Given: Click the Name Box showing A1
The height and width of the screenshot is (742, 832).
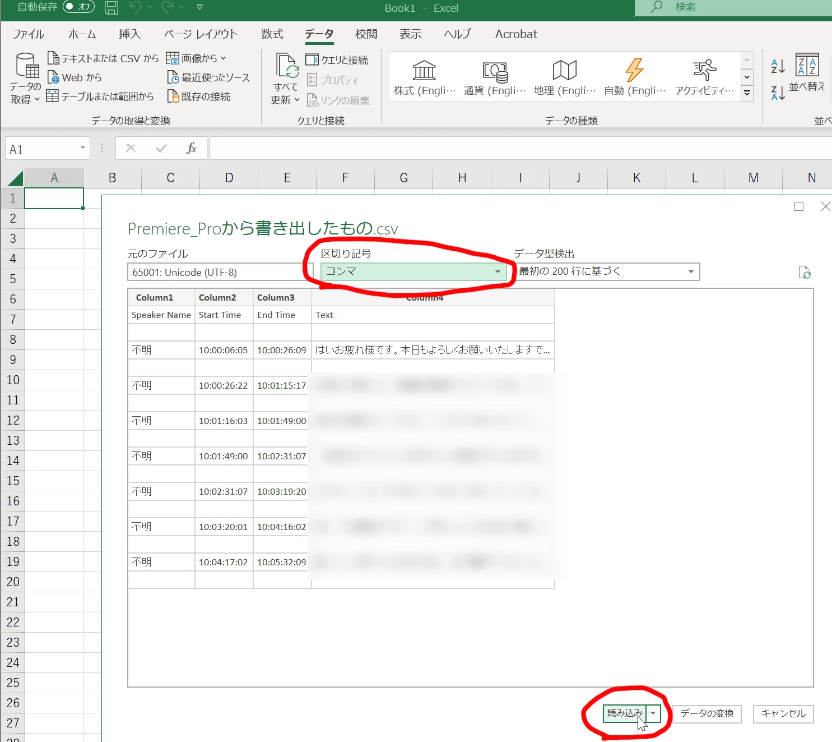Looking at the screenshot, I should pyautogui.click(x=42, y=149).
